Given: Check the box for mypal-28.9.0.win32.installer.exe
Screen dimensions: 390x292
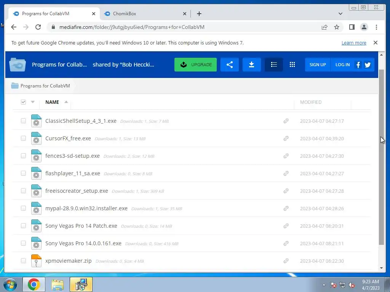Looking at the screenshot, I should pos(23,208).
